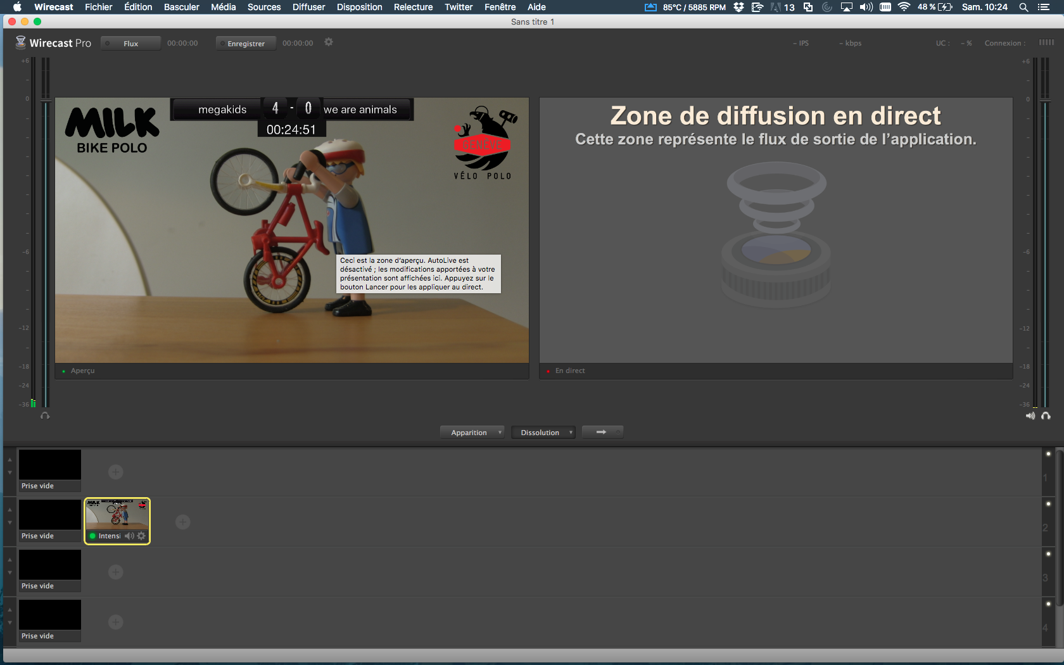
Task: Click the Enregistrer record button
Action: click(246, 44)
